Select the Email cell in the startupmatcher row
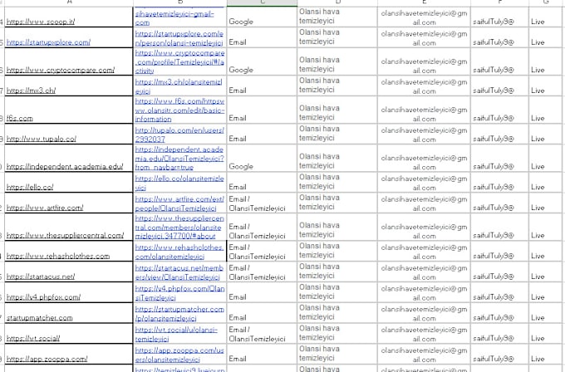Image resolution: width=565 pixels, height=372 pixels. click(x=262, y=313)
